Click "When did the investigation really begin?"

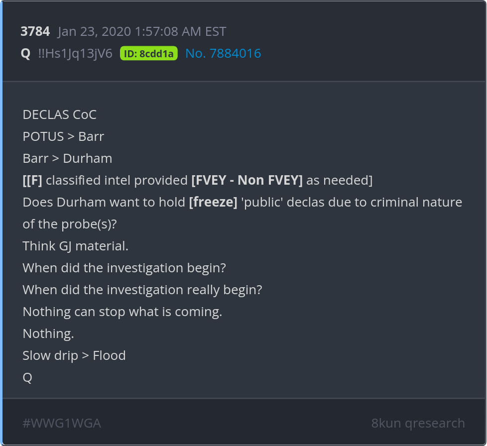pyautogui.click(x=142, y=290)
